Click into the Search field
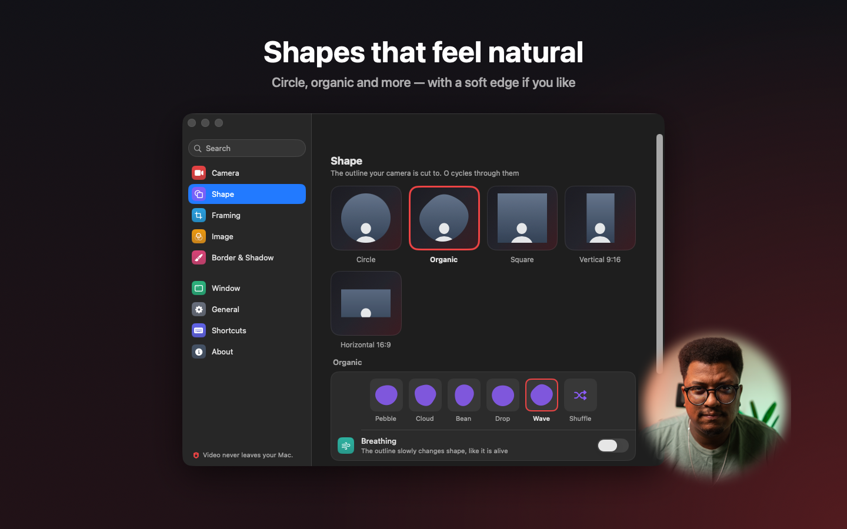 [247, 148]
